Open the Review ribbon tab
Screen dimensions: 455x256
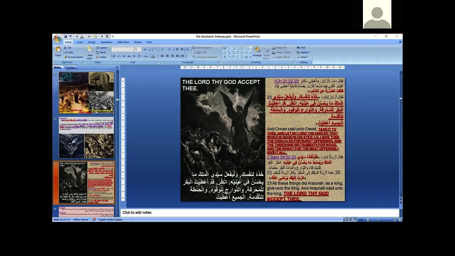pos(138,42)
